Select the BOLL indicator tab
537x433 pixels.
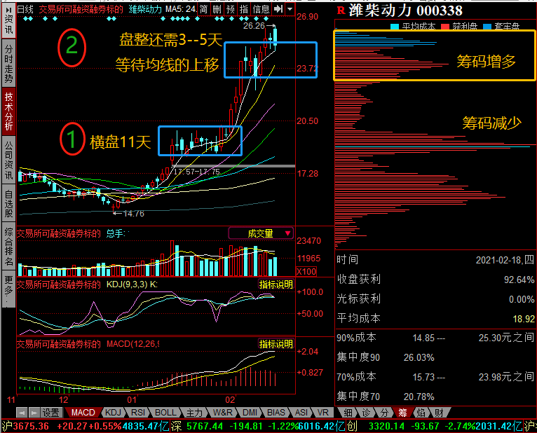pyautogui.click(x=165, y=413)
